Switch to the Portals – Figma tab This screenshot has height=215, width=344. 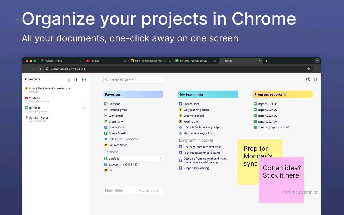click(x=61, y=61)
